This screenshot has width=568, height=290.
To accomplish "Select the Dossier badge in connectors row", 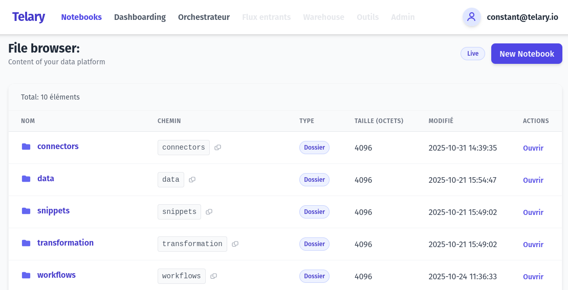I will coord(314,148).
